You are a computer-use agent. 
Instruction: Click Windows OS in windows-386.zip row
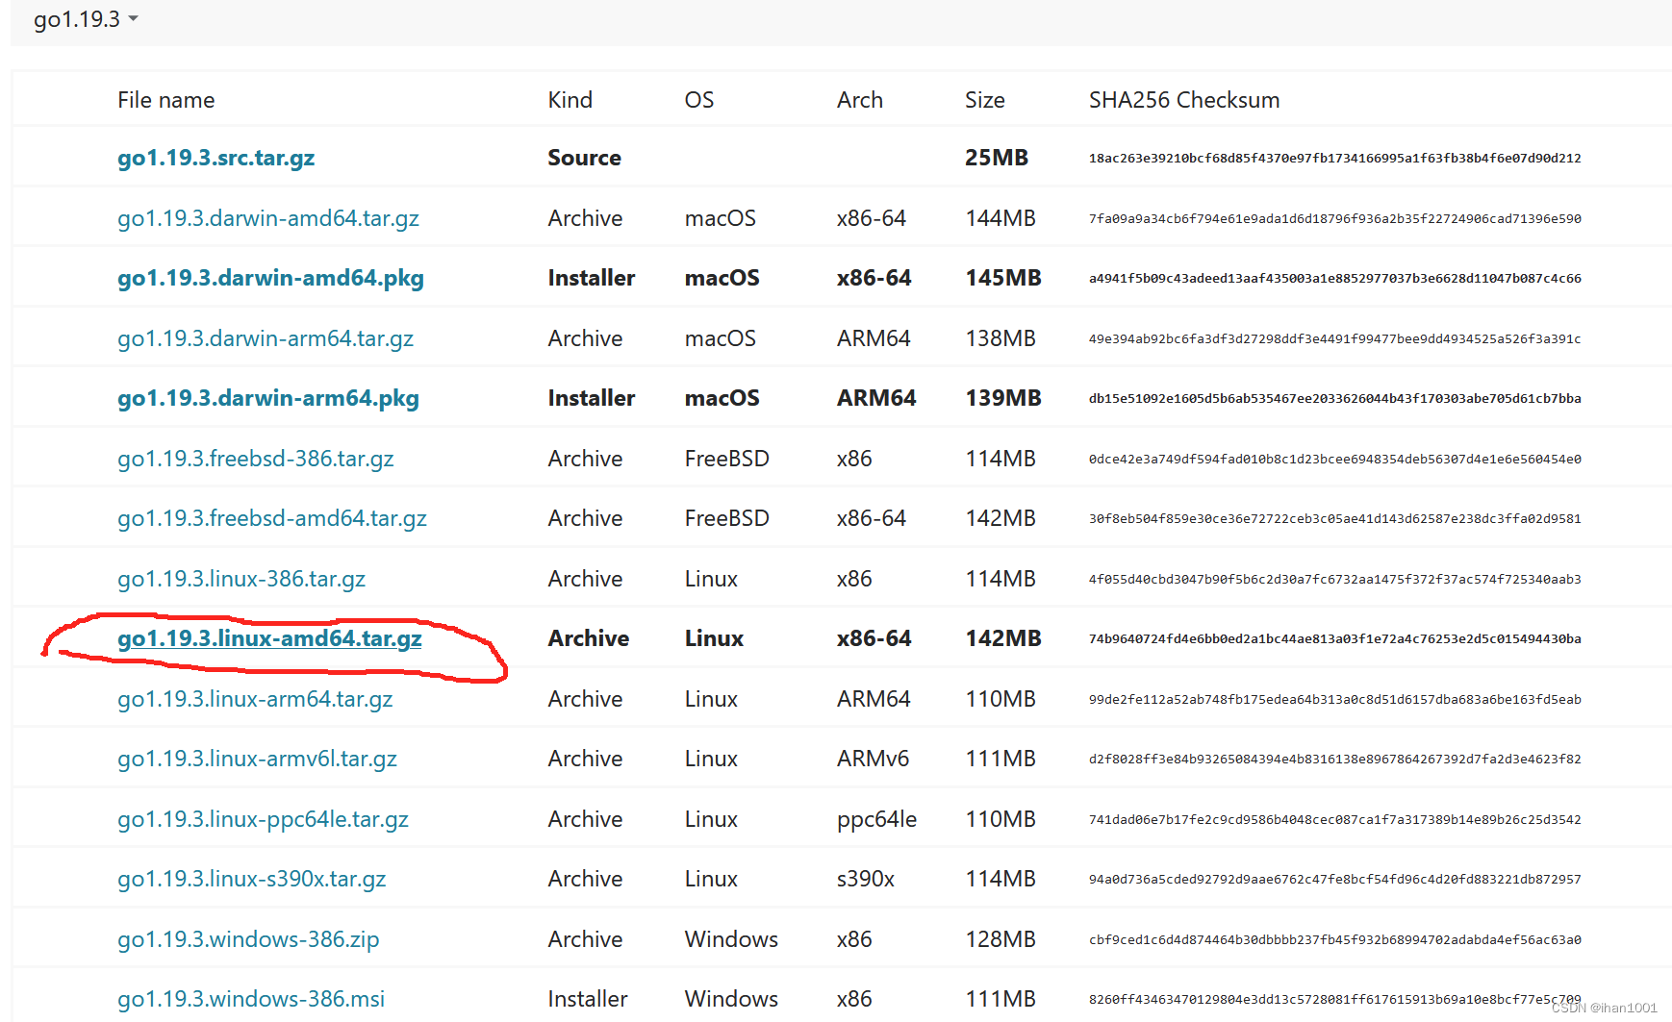pyautogui.click(x=731, y=939)
